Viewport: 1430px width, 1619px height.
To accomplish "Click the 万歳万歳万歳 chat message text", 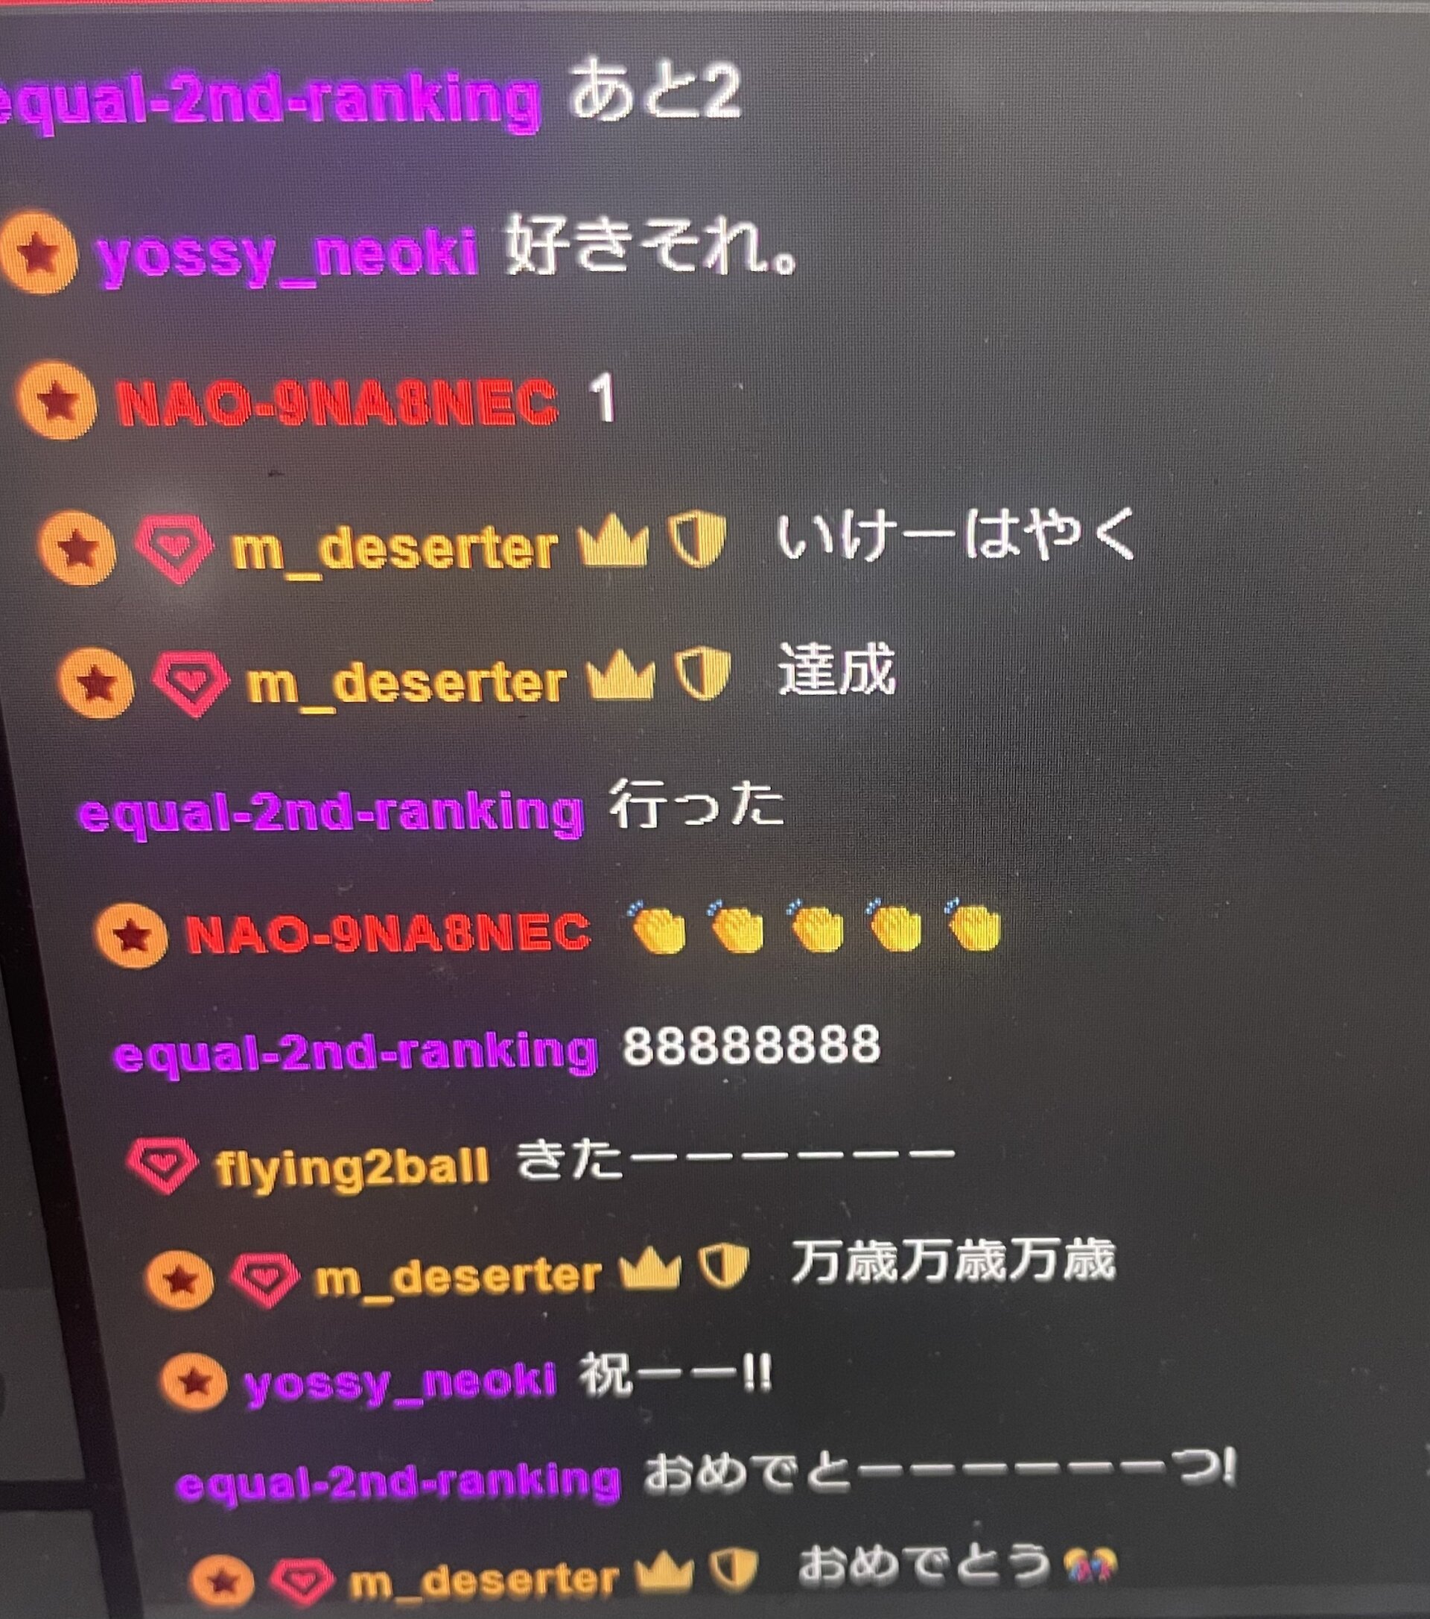I will (x=953, y=1260).
